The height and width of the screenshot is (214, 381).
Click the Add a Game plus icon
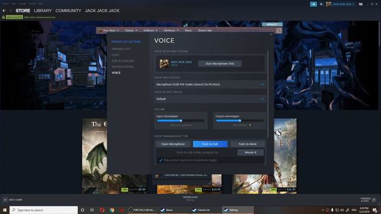pos(5,200)
